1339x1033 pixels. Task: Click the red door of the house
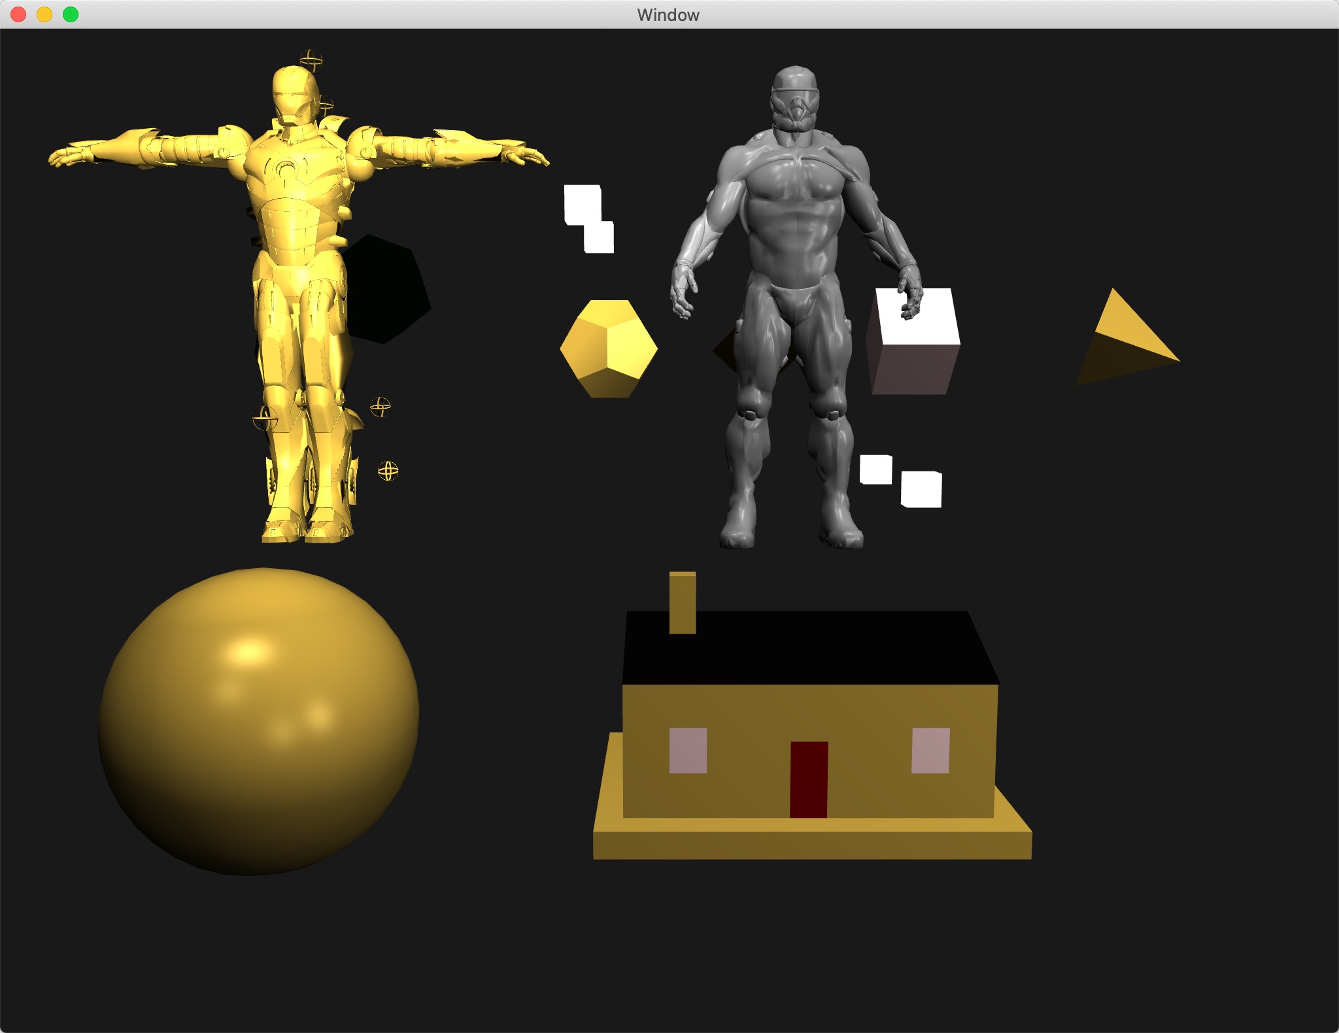[809, 779]
